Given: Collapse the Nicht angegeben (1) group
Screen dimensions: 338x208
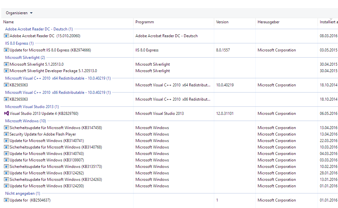Looking at the screenshot, I should coord(23,193).
